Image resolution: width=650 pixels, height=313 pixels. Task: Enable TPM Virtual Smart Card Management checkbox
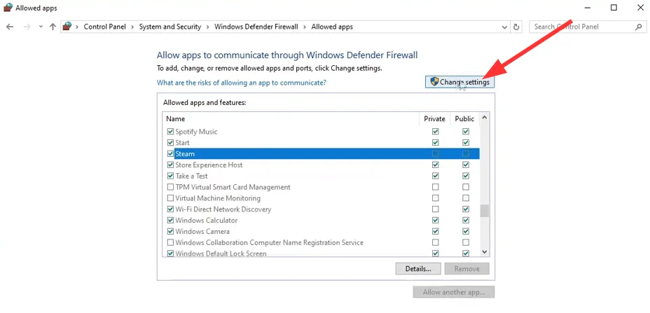coord(170,187)
